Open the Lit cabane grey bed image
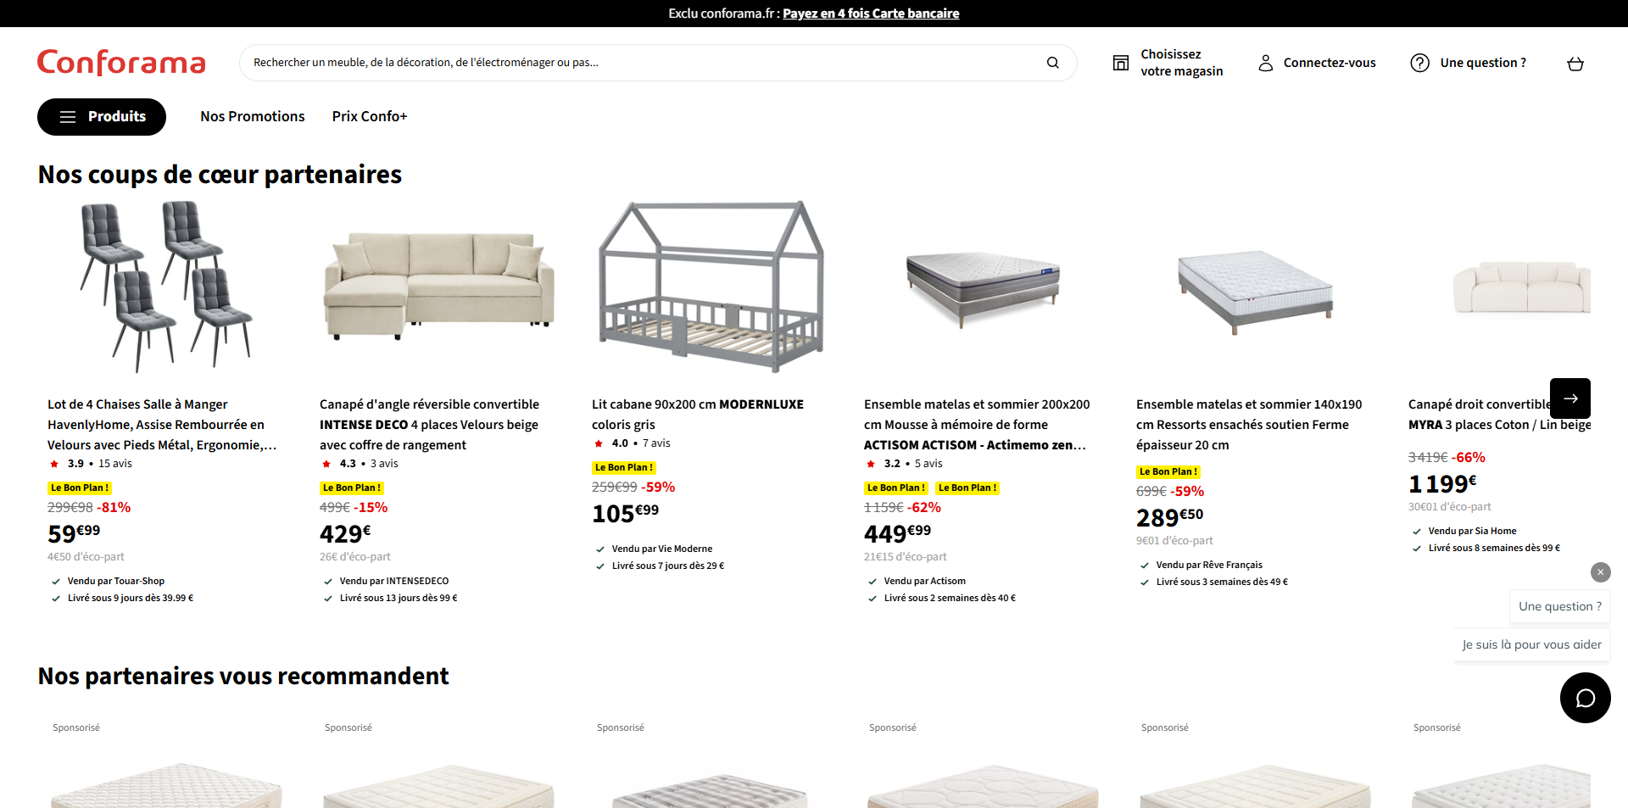Image resolution: width=1628 pixels, height=808 pixels. click(x=711, y=287)
